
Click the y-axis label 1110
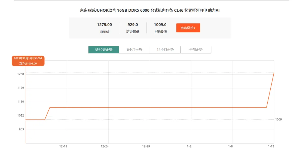[x=21, y=102]
